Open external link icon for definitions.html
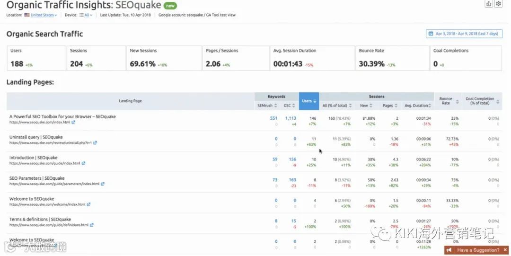The height and width of the screenshot is (256, 511). click(x=92, y=225)
